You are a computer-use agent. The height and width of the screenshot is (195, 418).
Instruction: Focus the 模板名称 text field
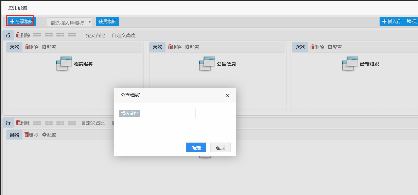point(169,113)
